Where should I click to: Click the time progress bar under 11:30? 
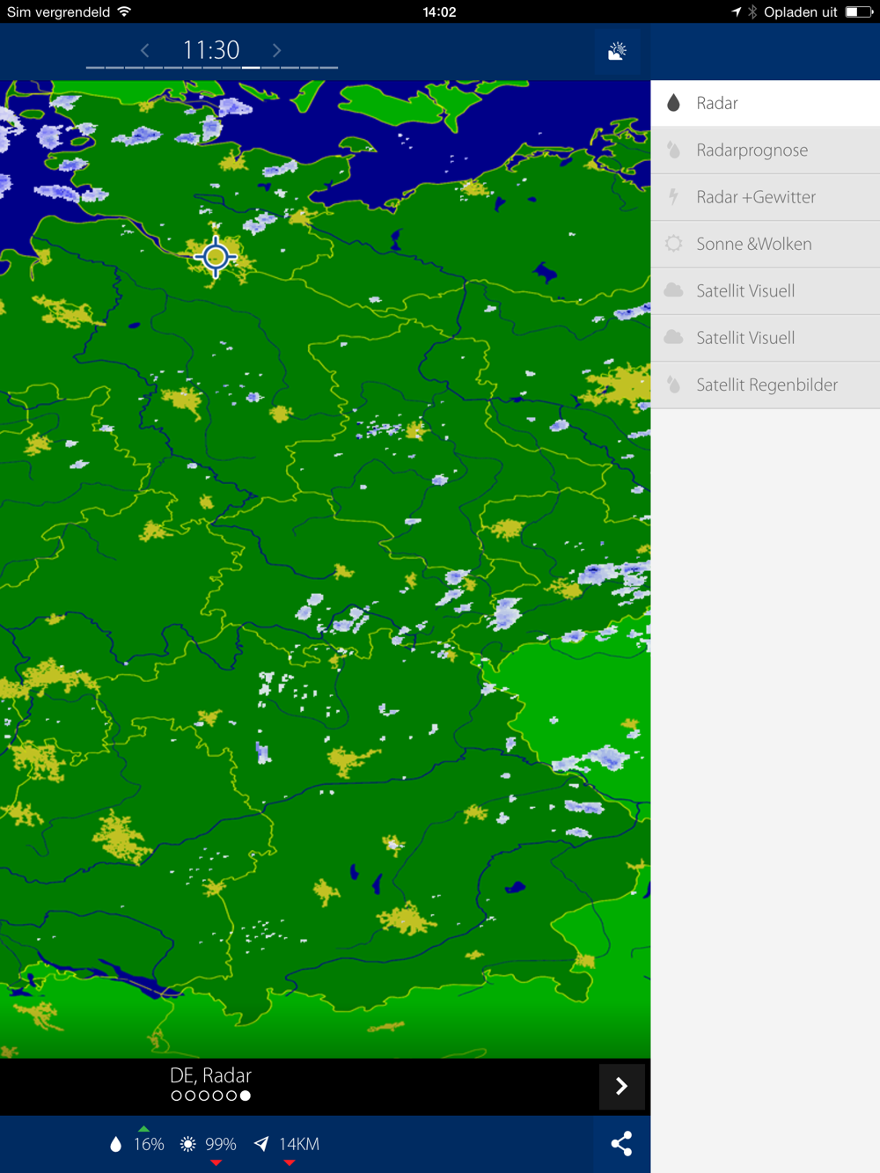pyautogui.click(x=212, y=67)
